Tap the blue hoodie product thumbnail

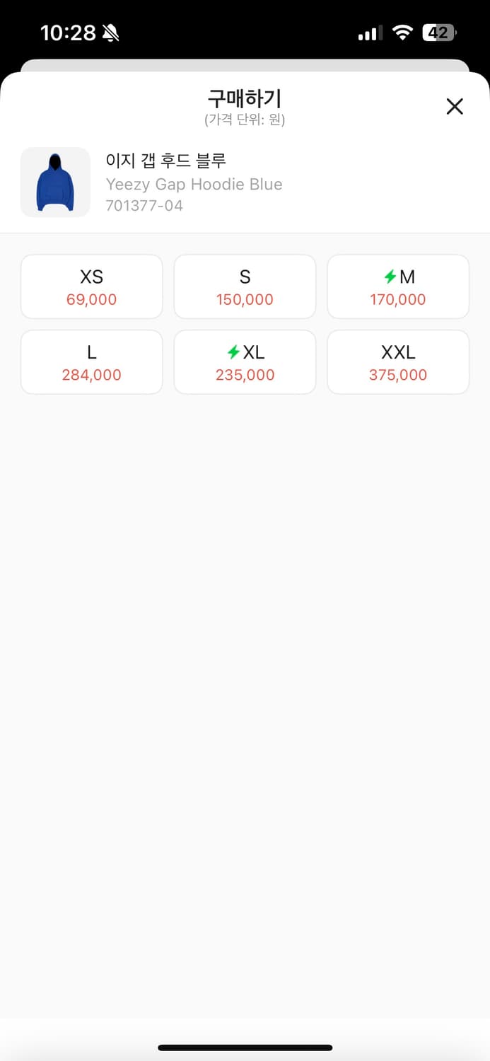coord(55,182)
